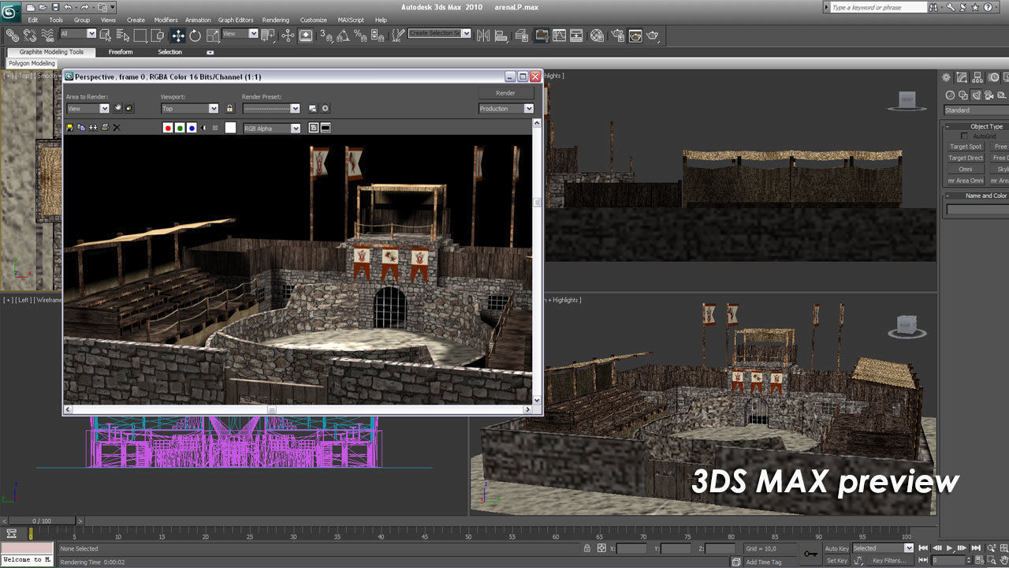Image resolution: width=1009 pixels, height=568 pixels.
Task: Click the teapot Render Production icon
Action: pyautogui.click(x=653, y=35)
